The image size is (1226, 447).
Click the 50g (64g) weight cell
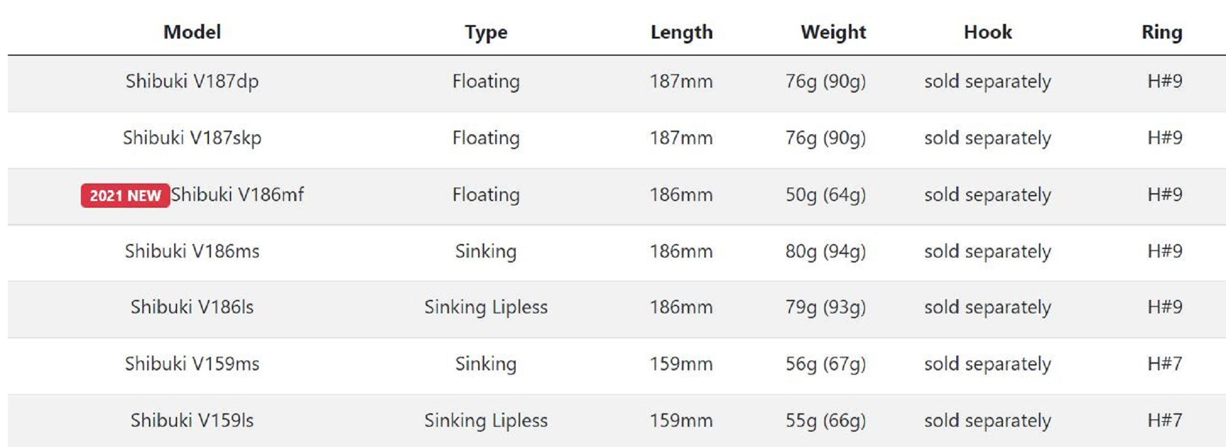[826, 194]
